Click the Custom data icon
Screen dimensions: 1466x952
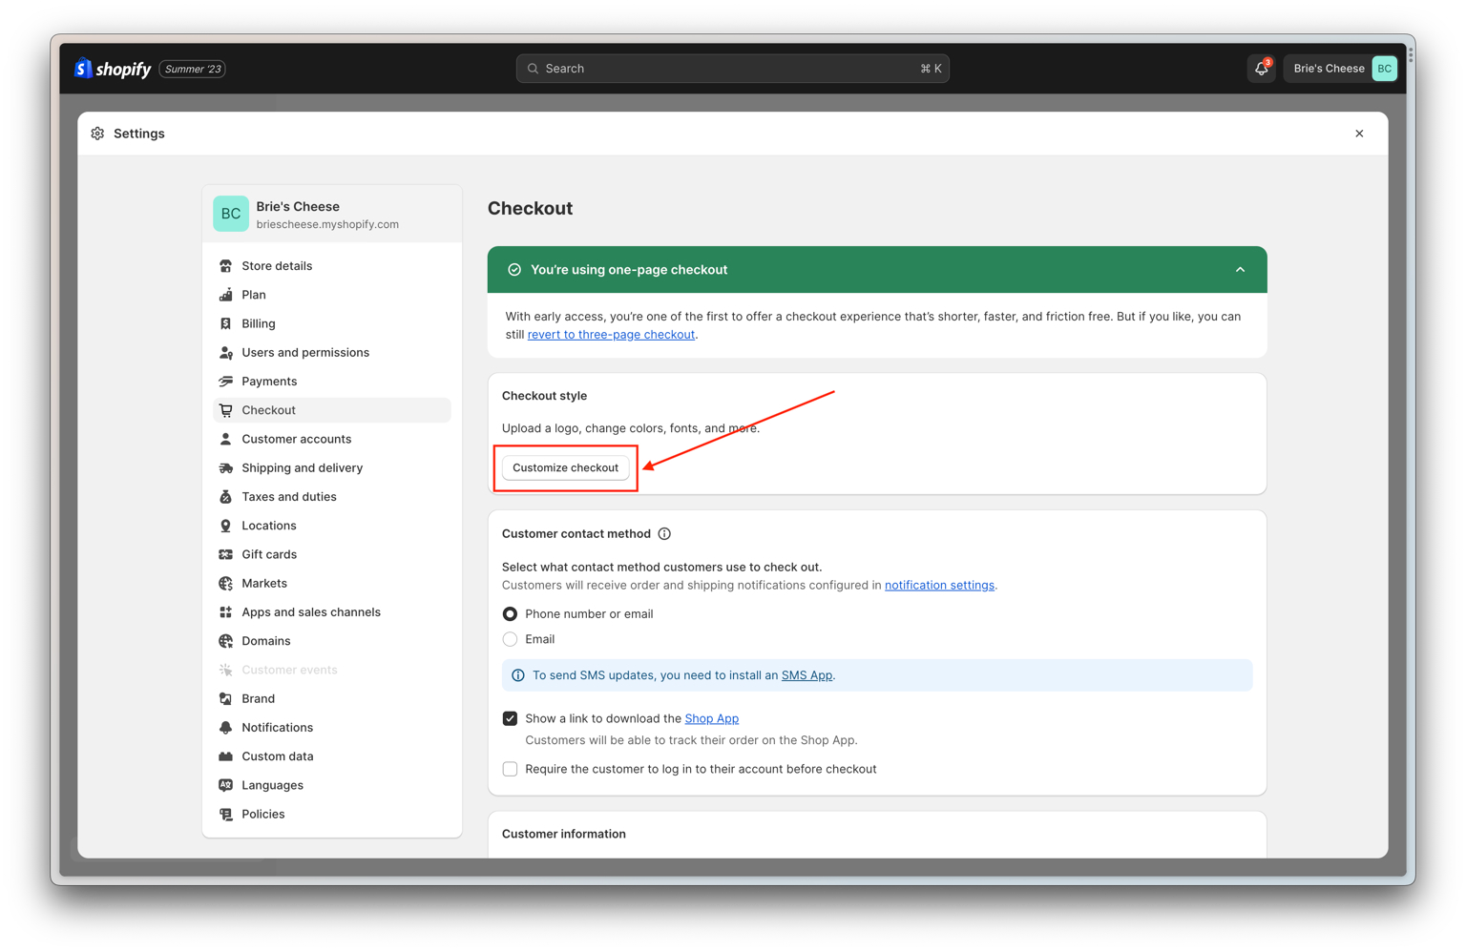pos(226,756)
